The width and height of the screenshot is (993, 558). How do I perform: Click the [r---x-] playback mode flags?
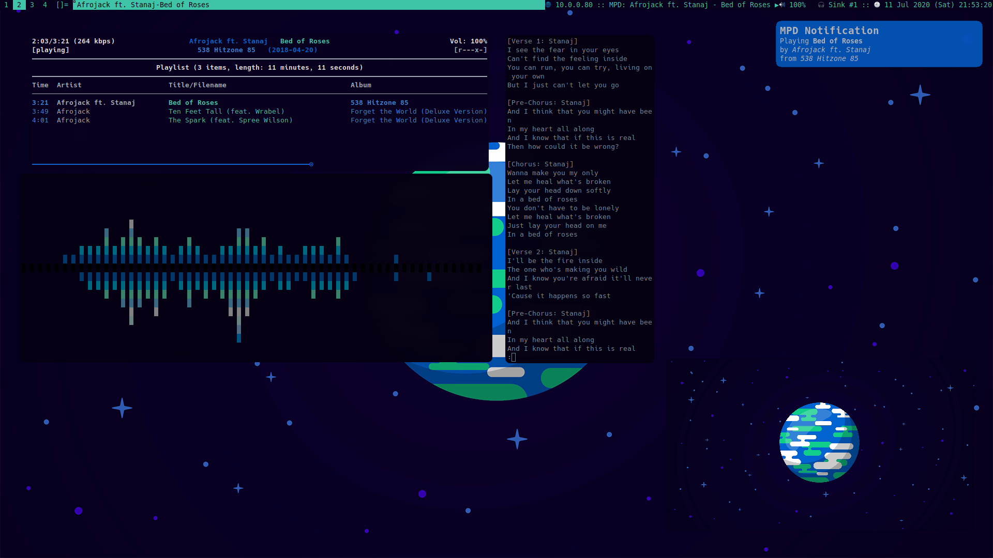471,50
